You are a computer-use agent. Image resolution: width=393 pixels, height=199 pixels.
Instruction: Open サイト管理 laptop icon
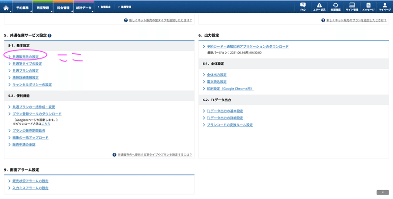[x=352, y=7]
